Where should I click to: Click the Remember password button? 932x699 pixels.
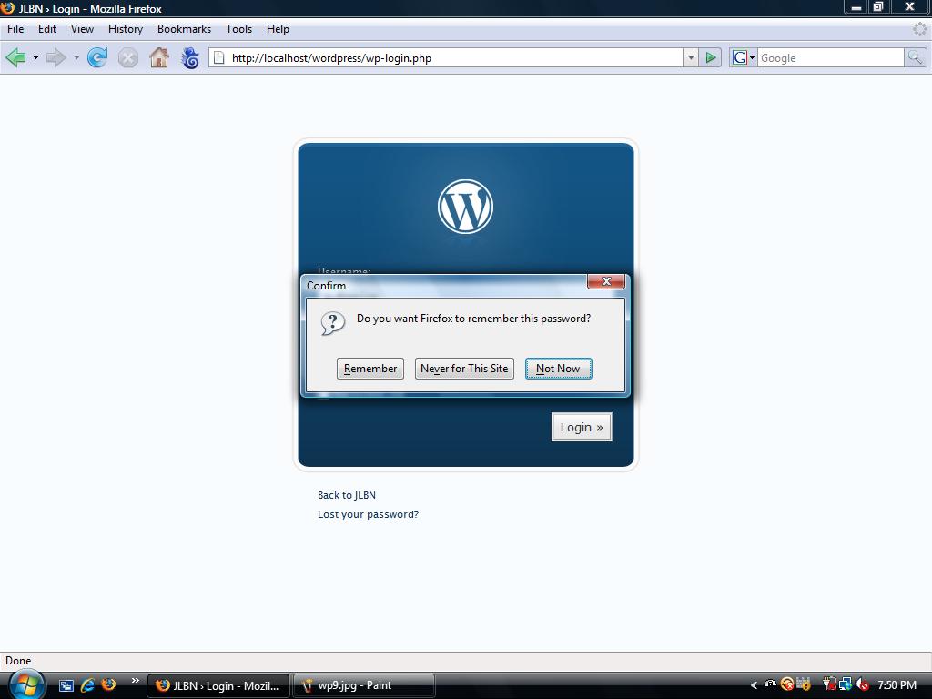370,369
